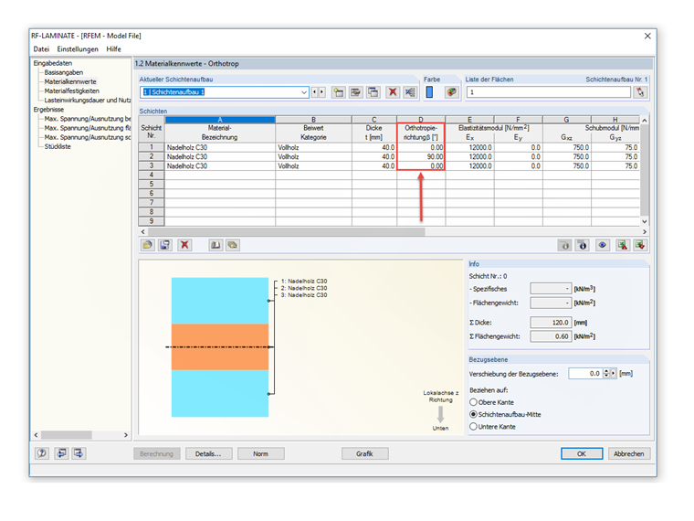Viewport: 694px width, 521px height.
Task: Go to previous Schichtenaufbau with the left arrow
Action: point(314,92)
